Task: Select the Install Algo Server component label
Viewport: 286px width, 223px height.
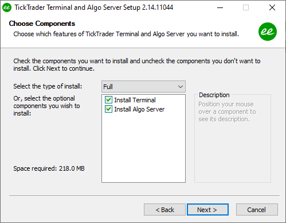Action: (x=139, y=109)
